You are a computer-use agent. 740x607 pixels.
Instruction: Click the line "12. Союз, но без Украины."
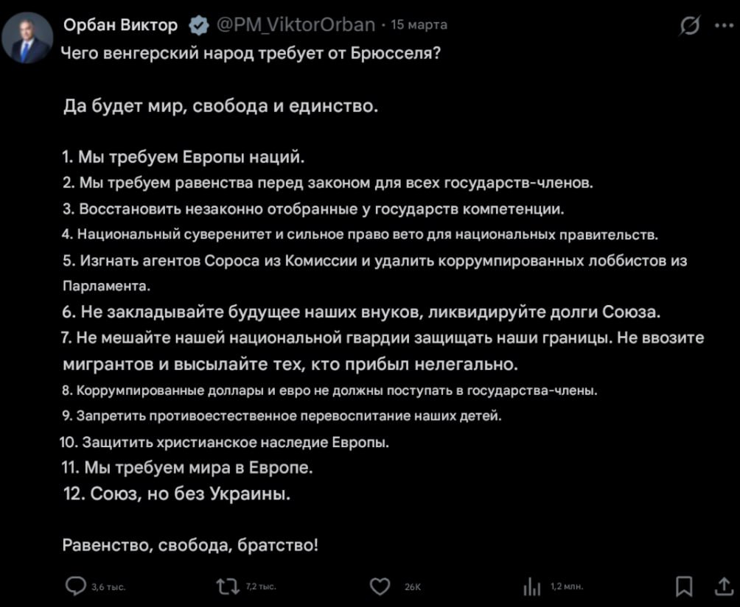(x=178, y=493)
